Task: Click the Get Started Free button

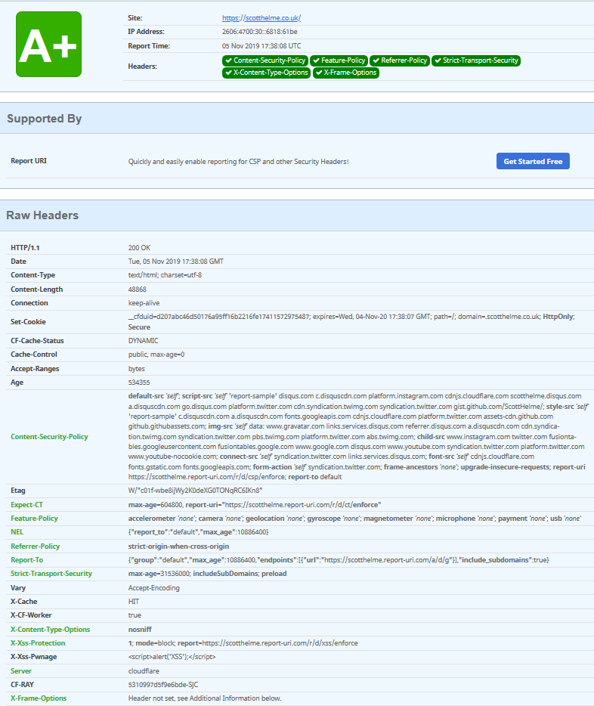Action: click(533, 161)
